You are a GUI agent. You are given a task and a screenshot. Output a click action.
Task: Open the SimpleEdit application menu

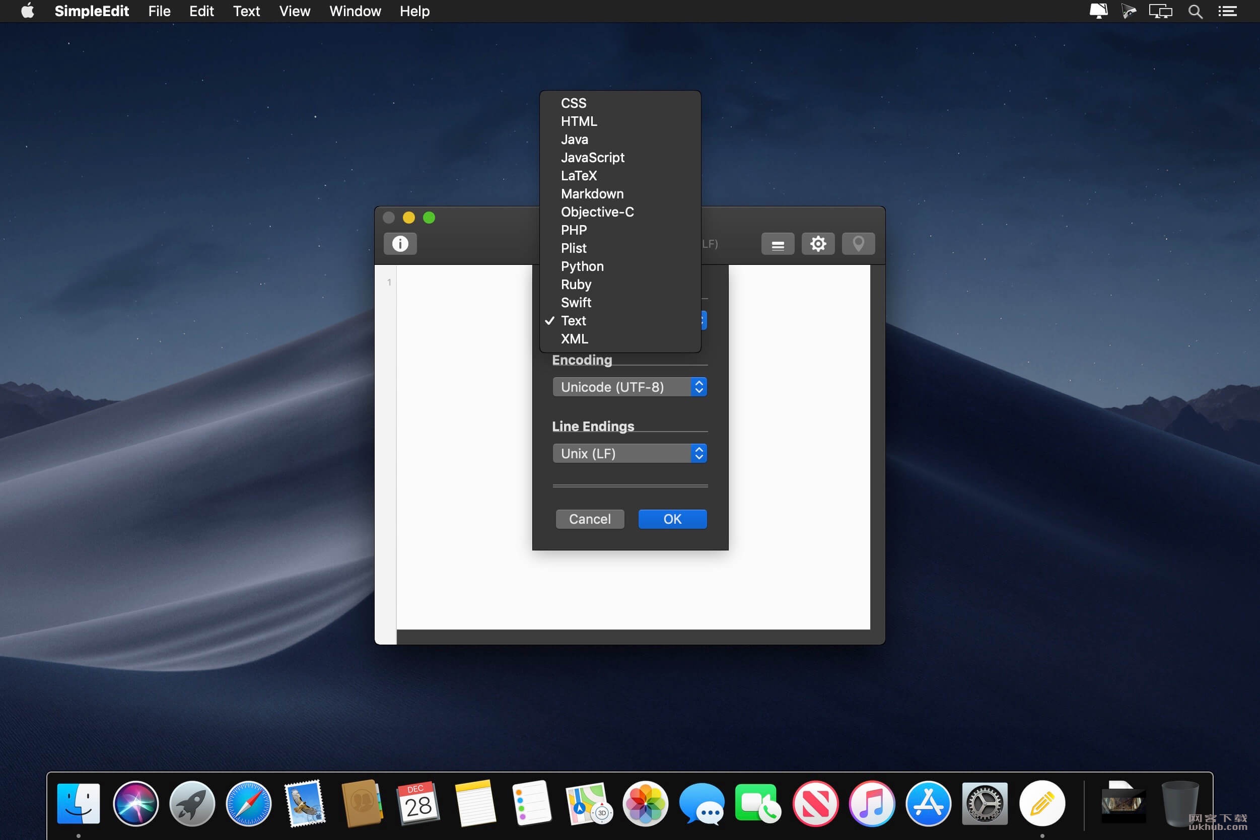92,11
